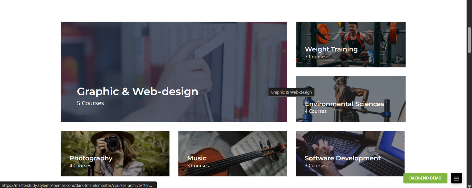The height and width of the screenshot is (188, 472).
Task: Click the 4 Courses label under Photography
Action: point(80,166)
